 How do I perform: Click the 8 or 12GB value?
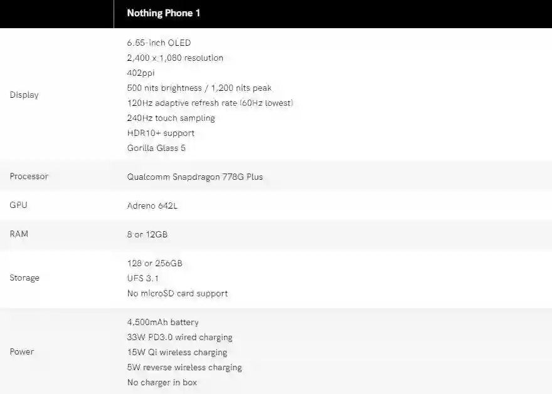tap(147, 235)
